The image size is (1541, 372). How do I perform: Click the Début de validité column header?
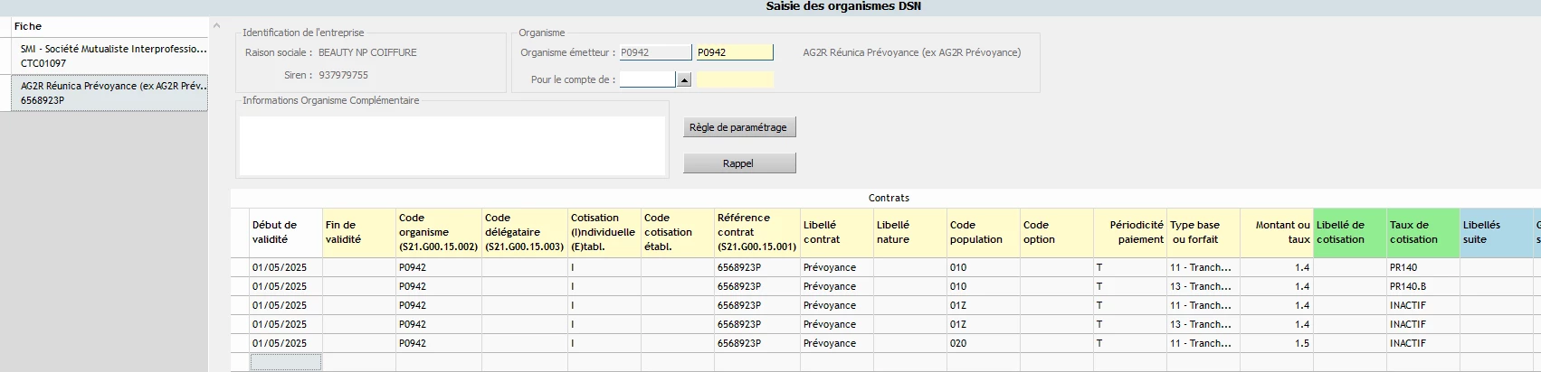pyautogui.click(x=285, y=233)
